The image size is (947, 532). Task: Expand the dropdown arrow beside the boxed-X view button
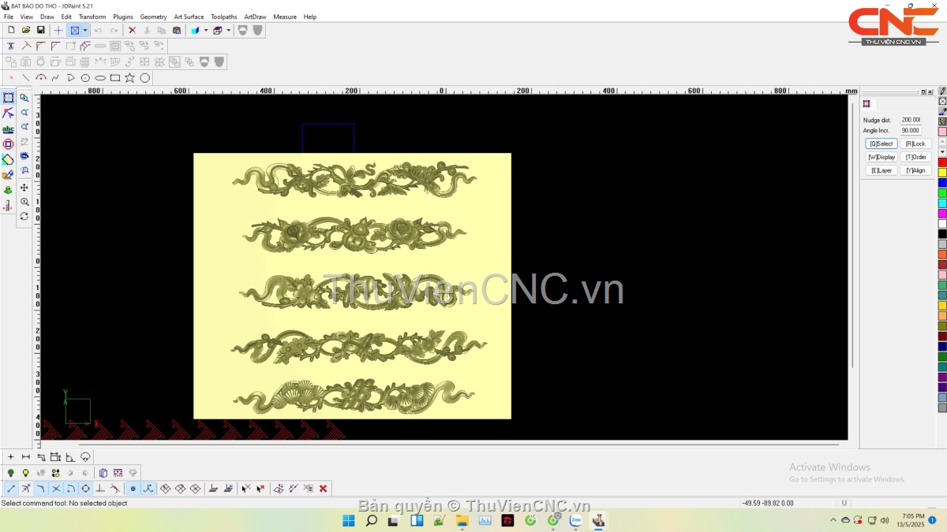tap(85, 30)
